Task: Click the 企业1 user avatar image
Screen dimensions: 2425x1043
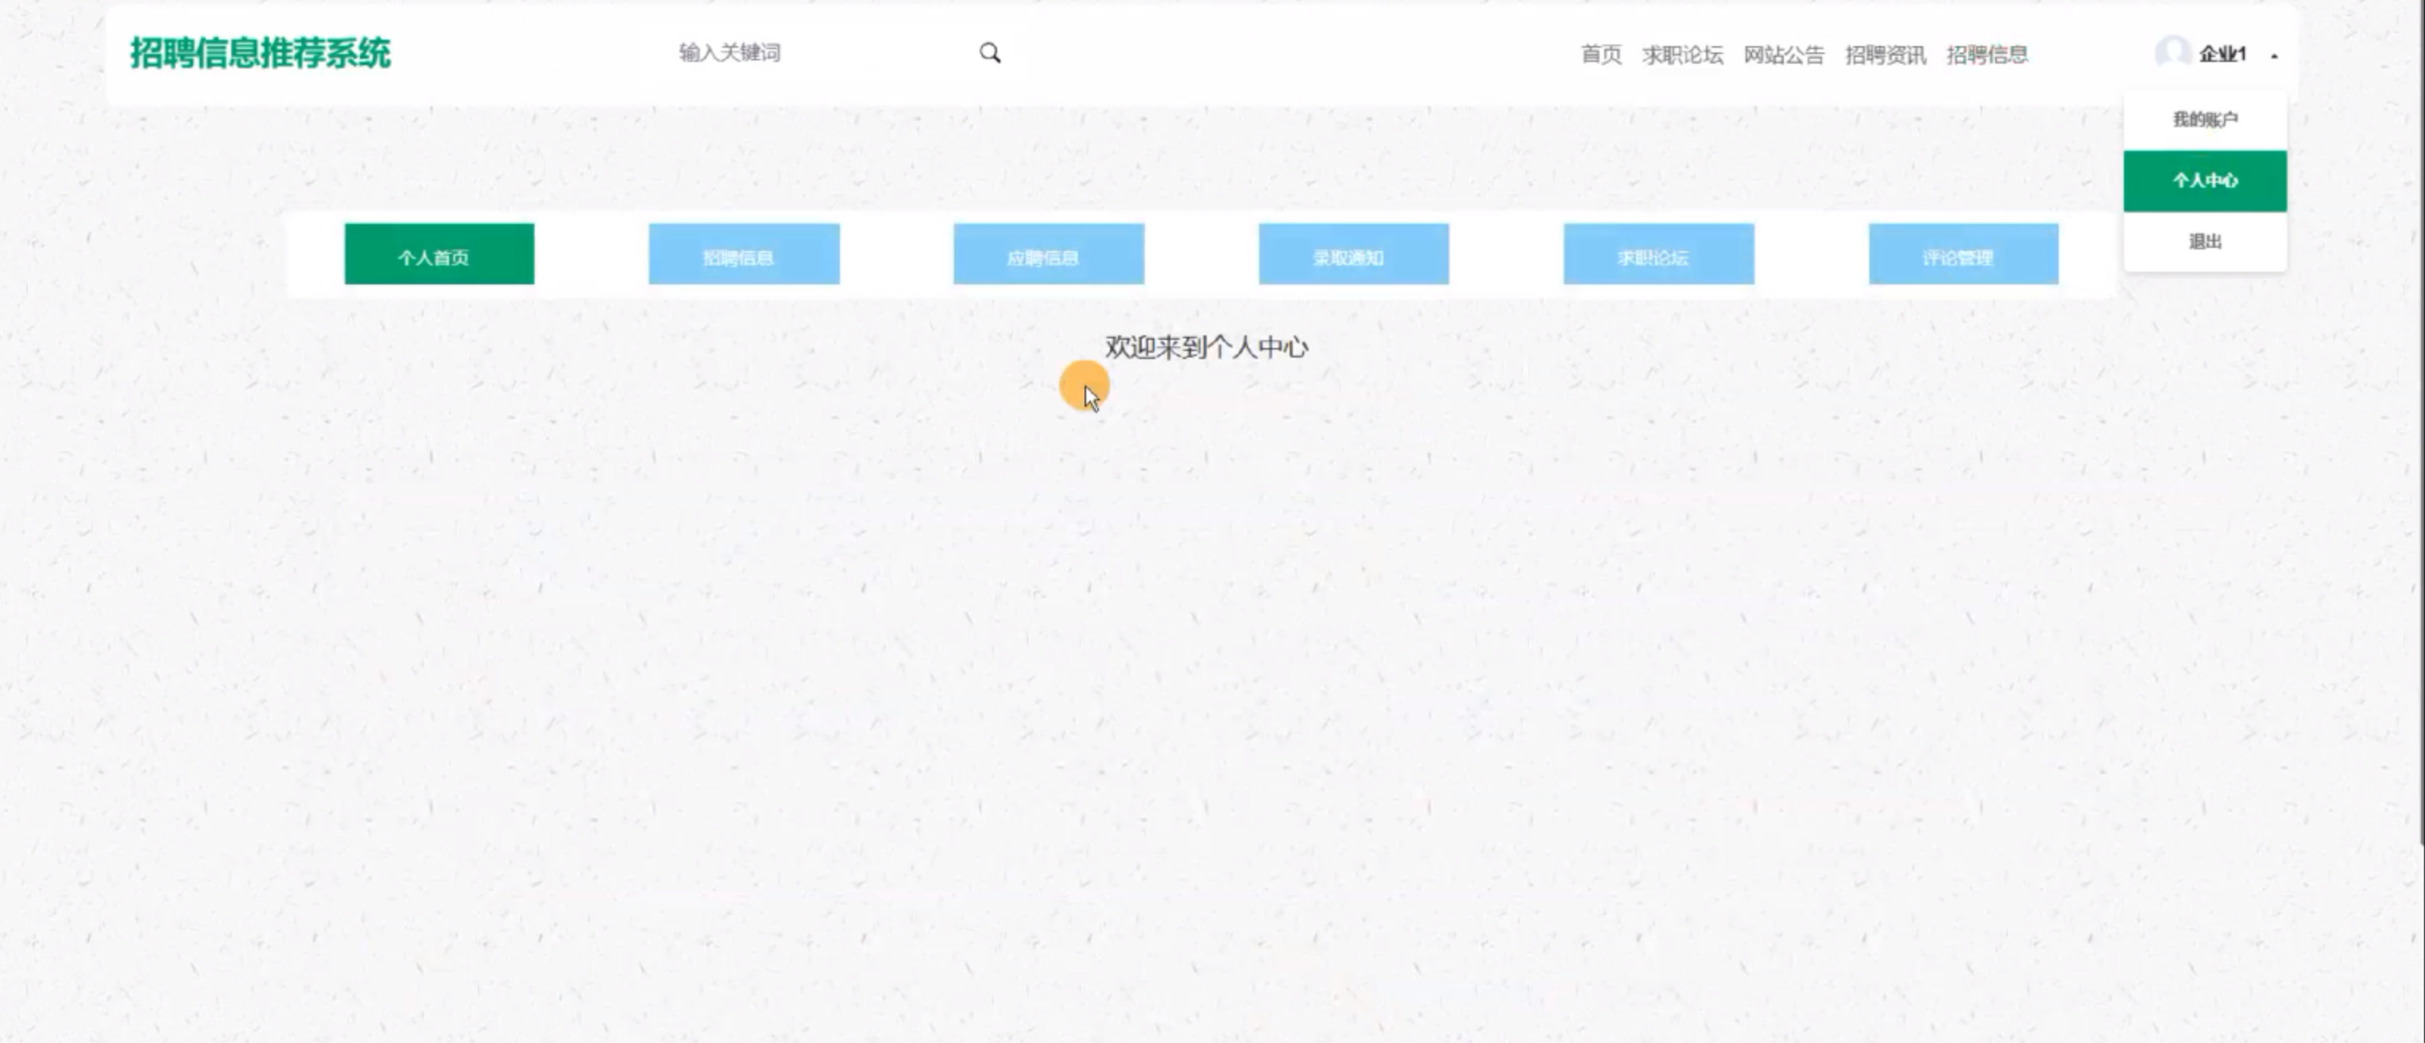Action: tap(2172, 52)
